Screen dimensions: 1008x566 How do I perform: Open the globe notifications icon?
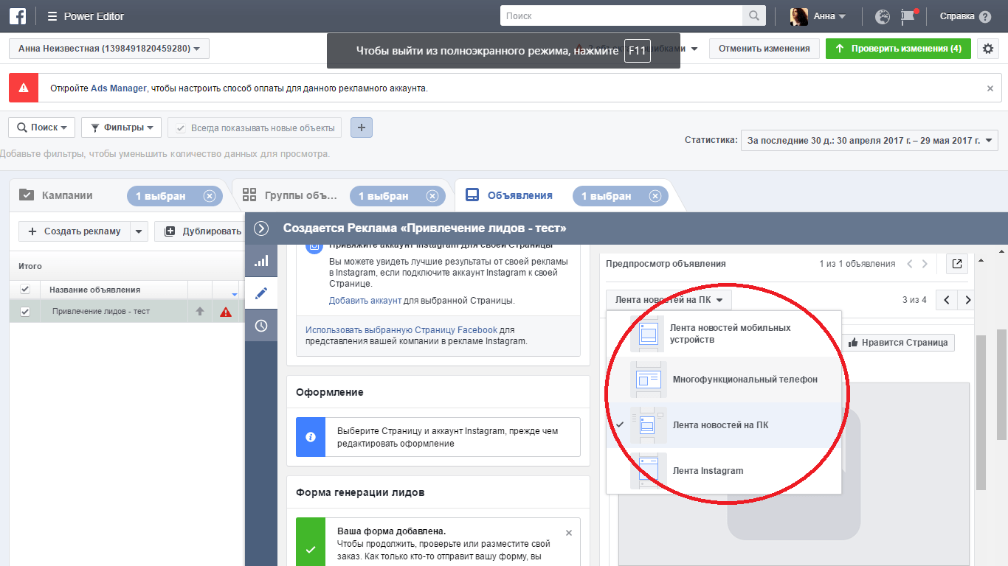[882, 16]
